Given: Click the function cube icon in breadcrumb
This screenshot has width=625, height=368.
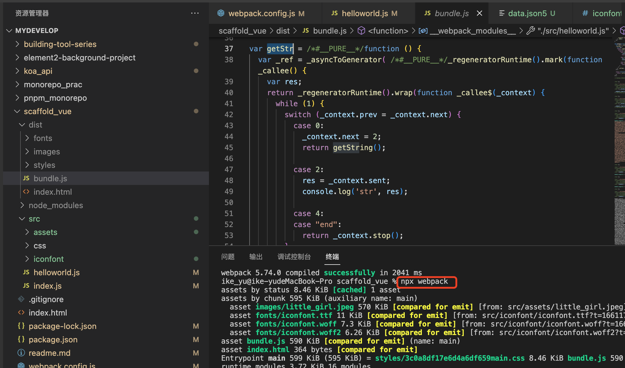Looking at the screenshot, I should pyautogui.click(x=361, y=31).
